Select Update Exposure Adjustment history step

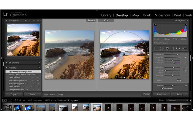23,71
